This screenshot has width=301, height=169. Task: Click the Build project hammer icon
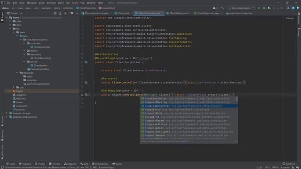click(x=222, y=8)
